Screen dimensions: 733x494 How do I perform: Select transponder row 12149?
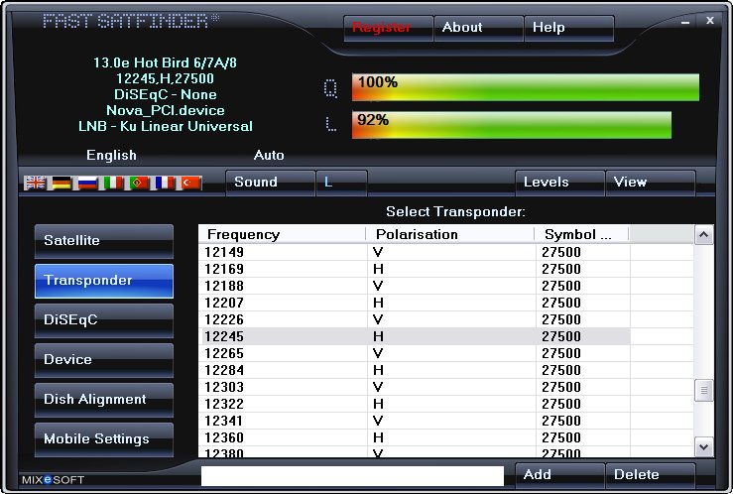tap(415, 252)
